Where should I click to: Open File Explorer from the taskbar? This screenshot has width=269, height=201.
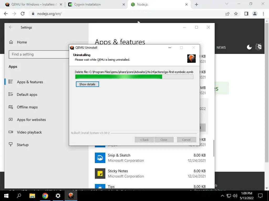(32, 196)
